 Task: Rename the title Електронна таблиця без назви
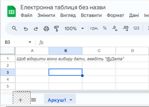[63, 7]
